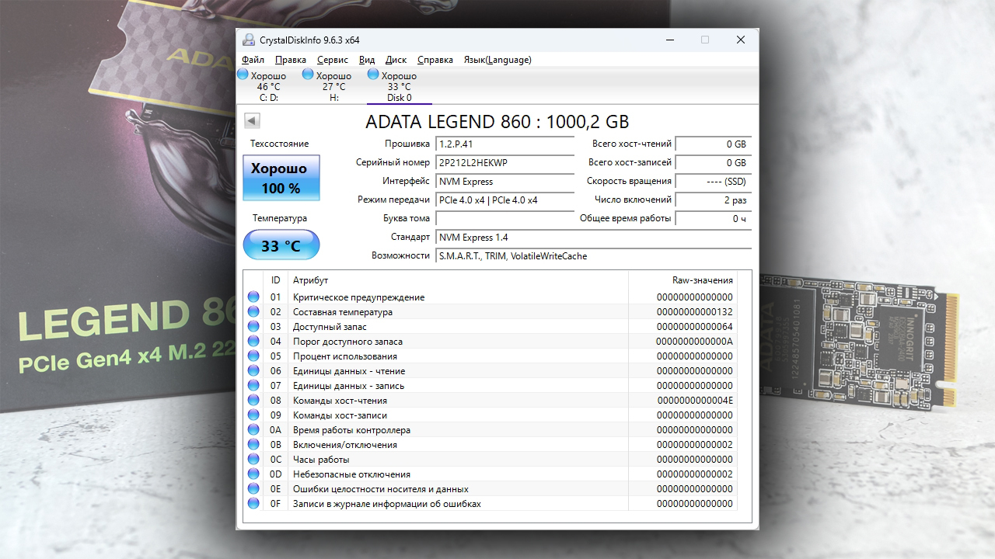Click status orb for Critical Warning attribute 01
Screen dimensions: 995x559
[253, 297]
